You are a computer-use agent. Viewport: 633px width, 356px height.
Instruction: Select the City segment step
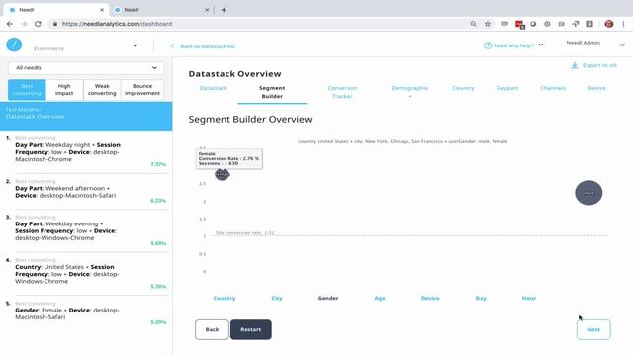(x=277, y=298)
